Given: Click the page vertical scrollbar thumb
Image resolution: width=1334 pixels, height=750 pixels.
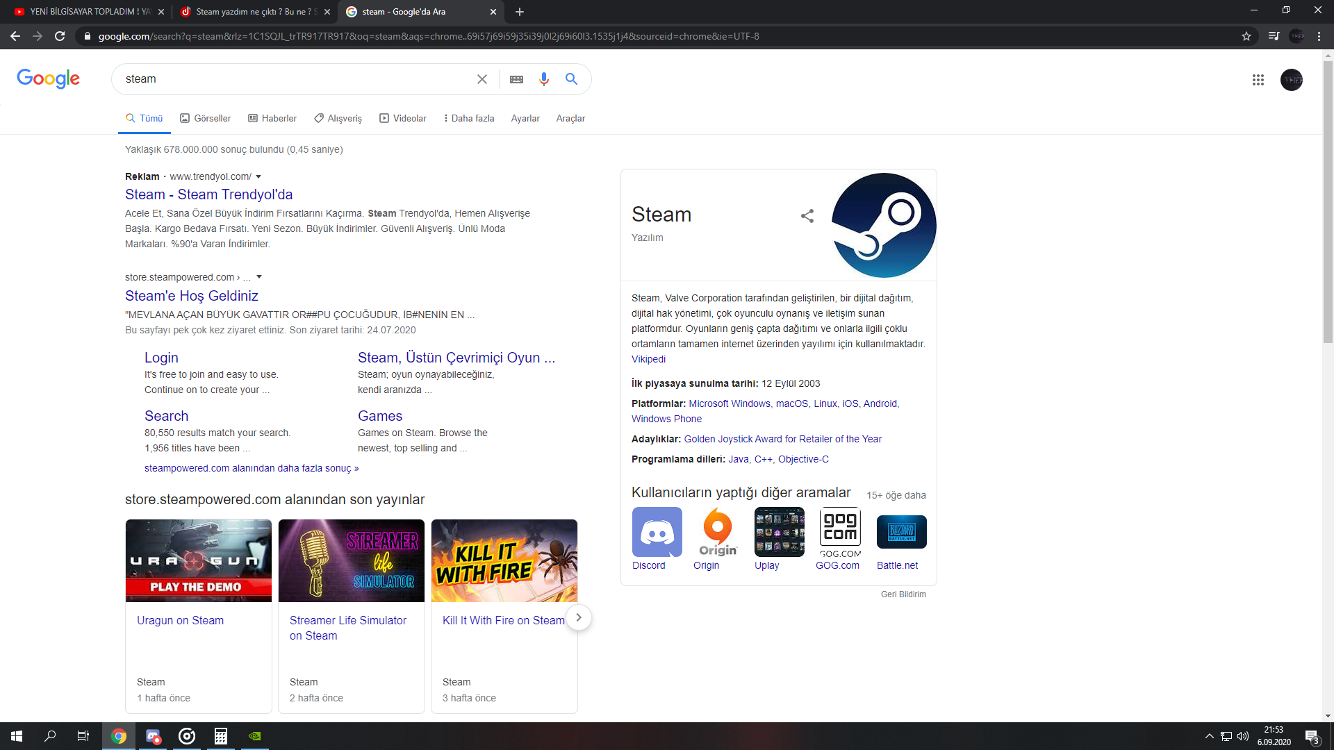Looking at the screenshot, I should 1328,202.
